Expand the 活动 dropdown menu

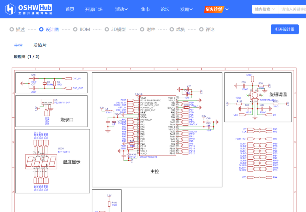[121, 9]
